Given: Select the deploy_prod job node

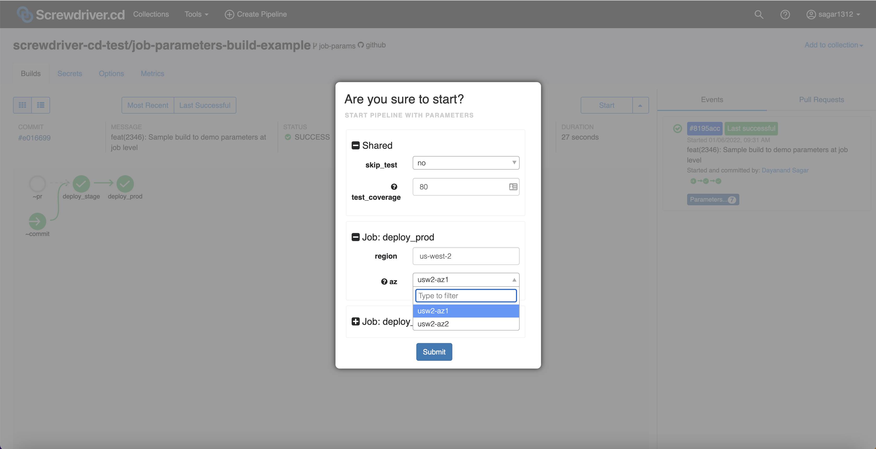Looking at the screenshot, I should coord(125,184).
